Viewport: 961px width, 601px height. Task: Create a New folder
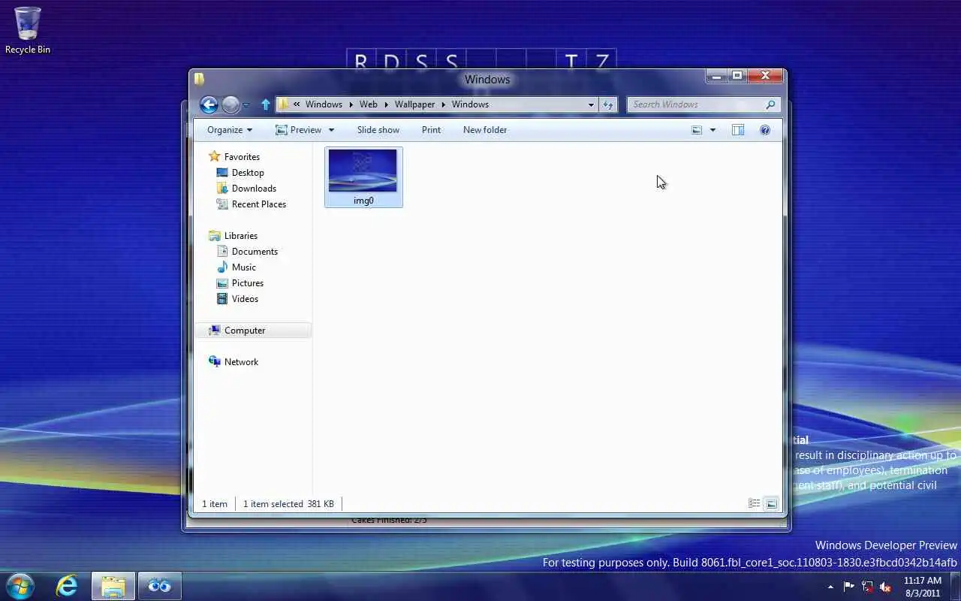click(485, 130)
